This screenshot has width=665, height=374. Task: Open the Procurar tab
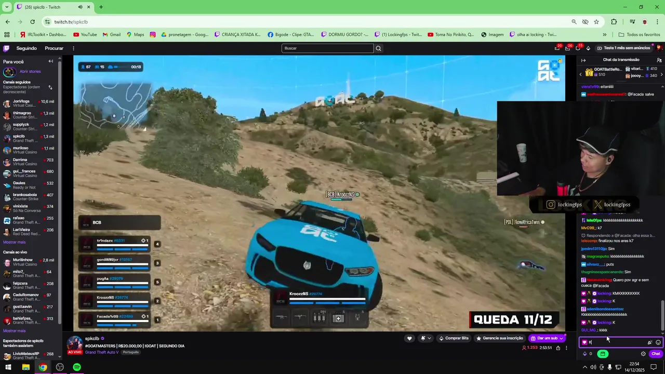tap(54, 48)
